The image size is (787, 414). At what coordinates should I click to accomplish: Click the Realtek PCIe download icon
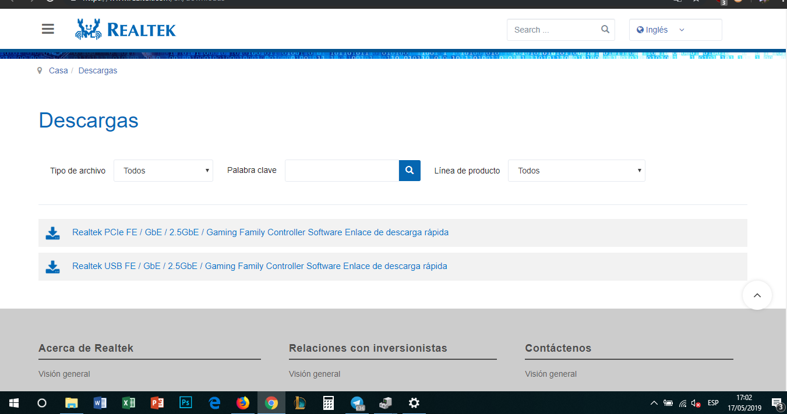[53, 233]
